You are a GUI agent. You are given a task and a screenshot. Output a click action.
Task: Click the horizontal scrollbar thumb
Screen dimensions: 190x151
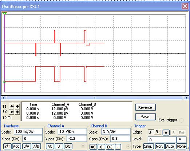(95, 98)
